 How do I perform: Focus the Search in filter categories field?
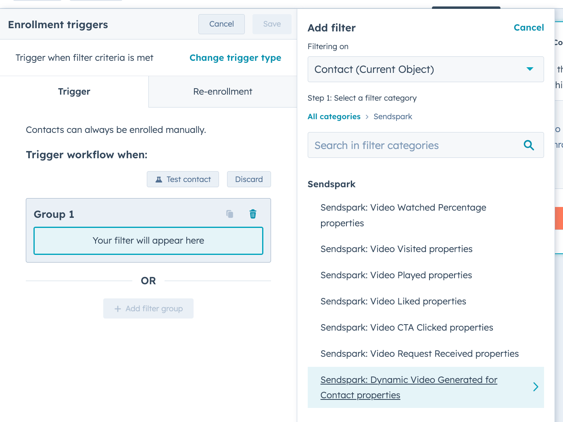coord(425,145)
